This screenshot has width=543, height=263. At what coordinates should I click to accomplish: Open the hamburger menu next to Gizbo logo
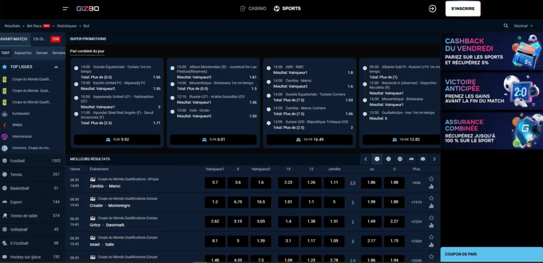[x=65, y=8]
